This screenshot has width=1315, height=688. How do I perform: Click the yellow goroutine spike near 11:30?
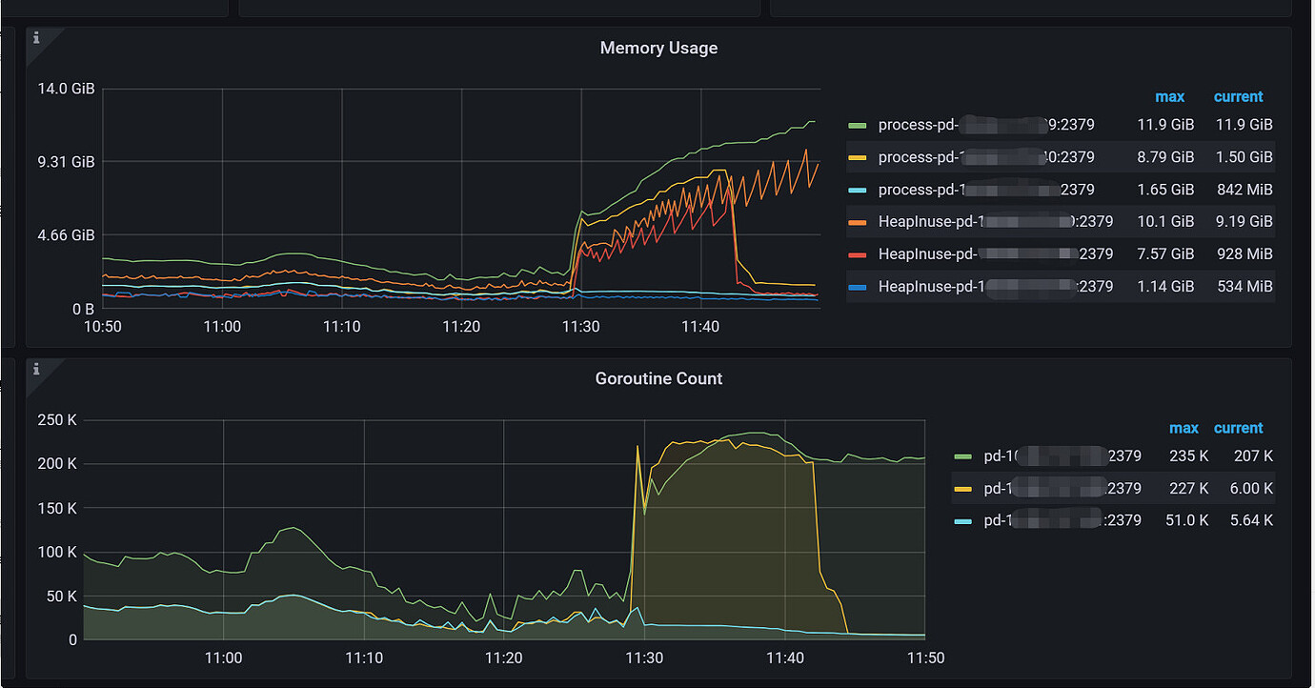point(637,446)
